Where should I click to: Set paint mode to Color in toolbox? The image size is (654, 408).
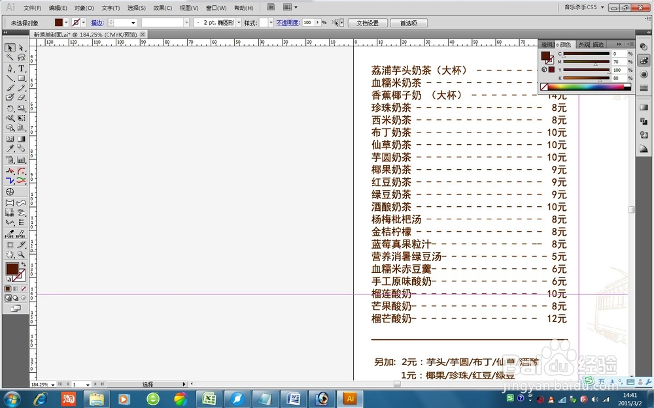(x=8, y=289)
